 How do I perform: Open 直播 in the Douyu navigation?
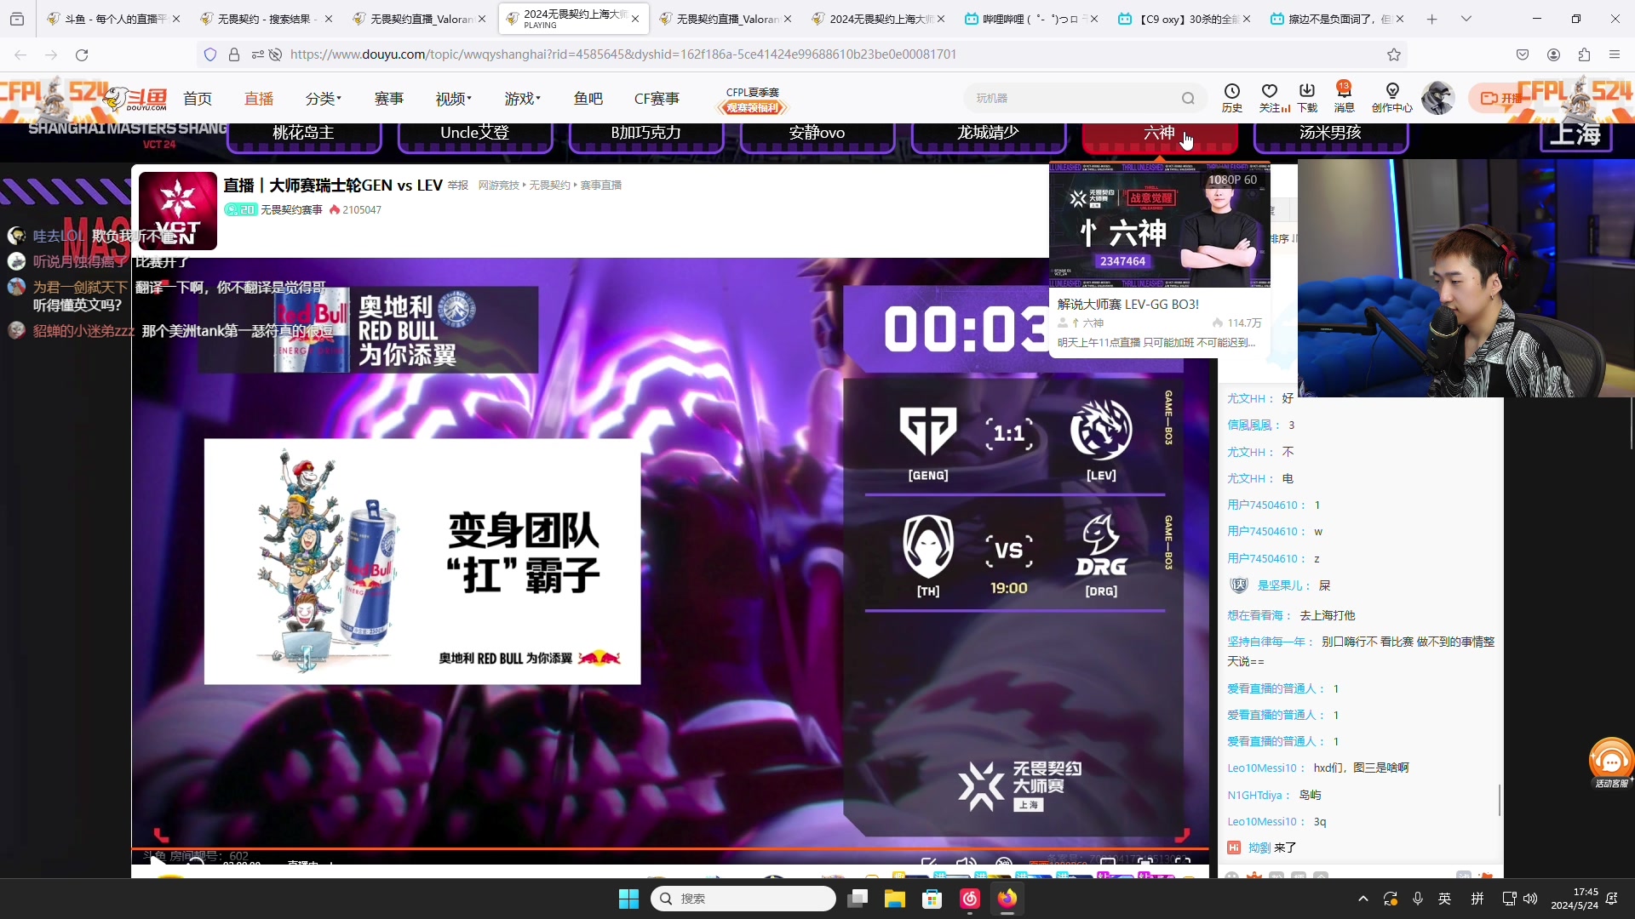pyautogui.click(x=259, y=99)
